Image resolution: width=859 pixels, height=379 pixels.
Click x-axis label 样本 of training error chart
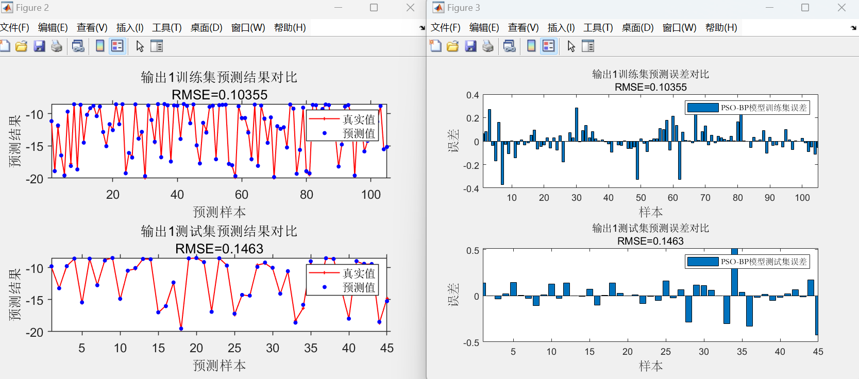pyautogui.click(x=651, y=212)
